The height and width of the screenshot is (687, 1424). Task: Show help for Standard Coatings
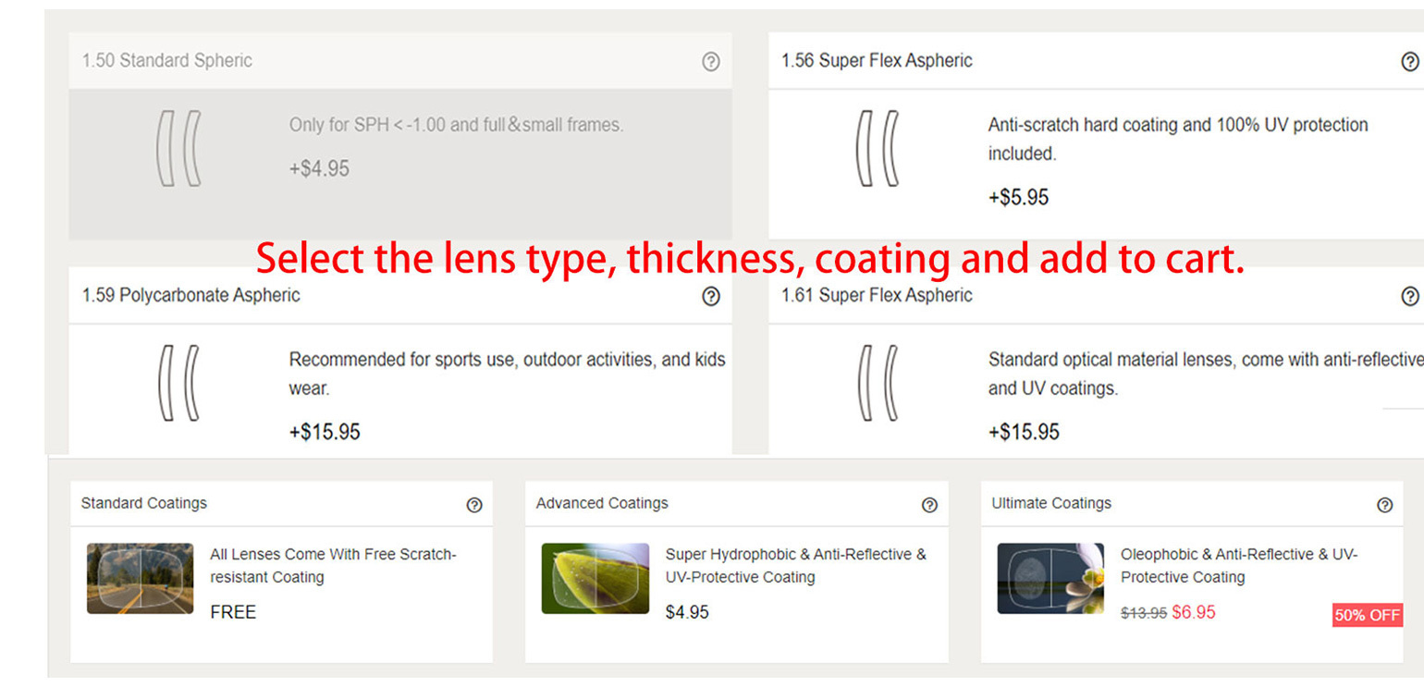(474, 505)
